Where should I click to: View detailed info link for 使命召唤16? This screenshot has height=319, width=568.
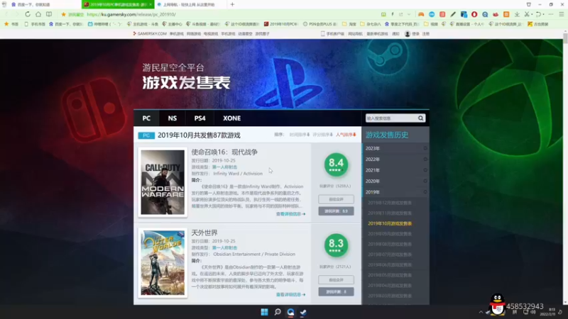290,214
